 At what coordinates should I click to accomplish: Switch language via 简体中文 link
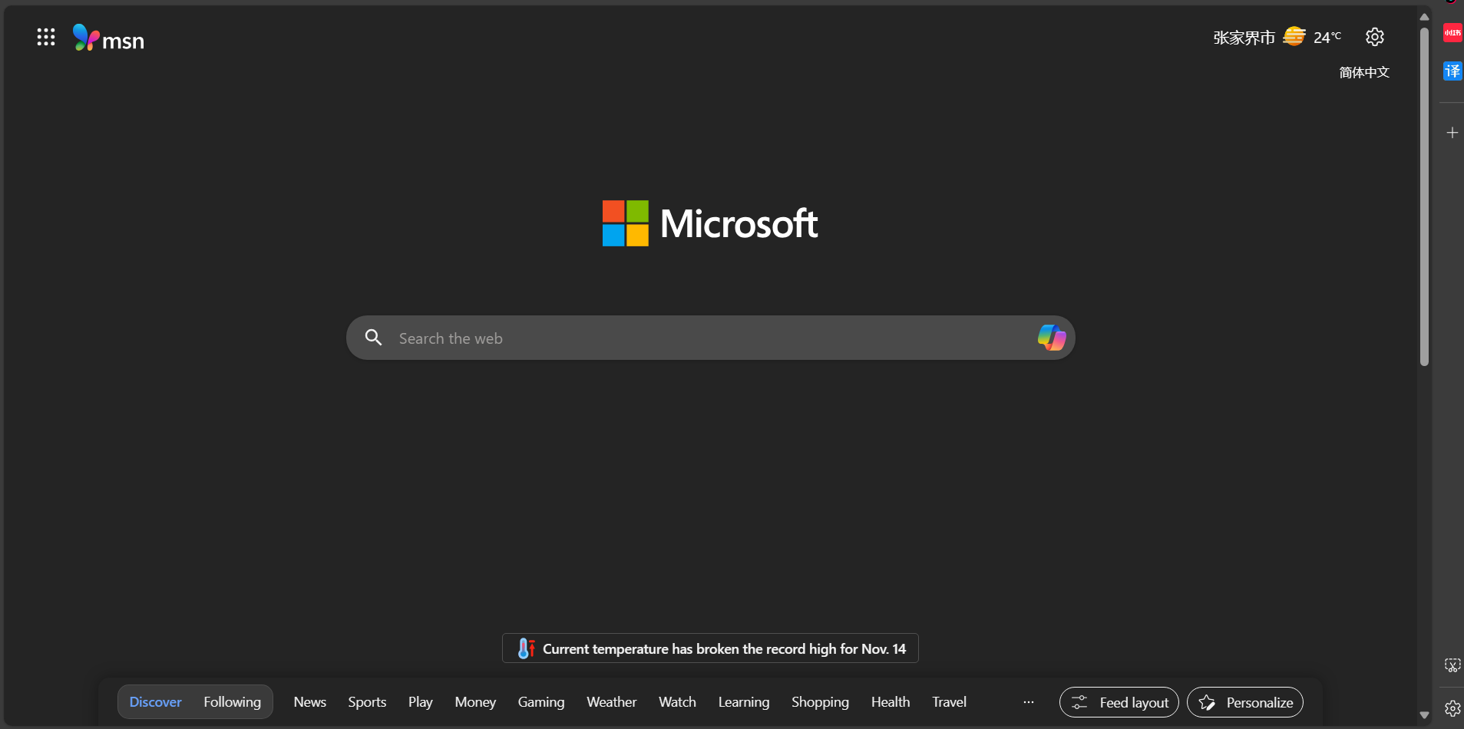tap(1364, 72)
